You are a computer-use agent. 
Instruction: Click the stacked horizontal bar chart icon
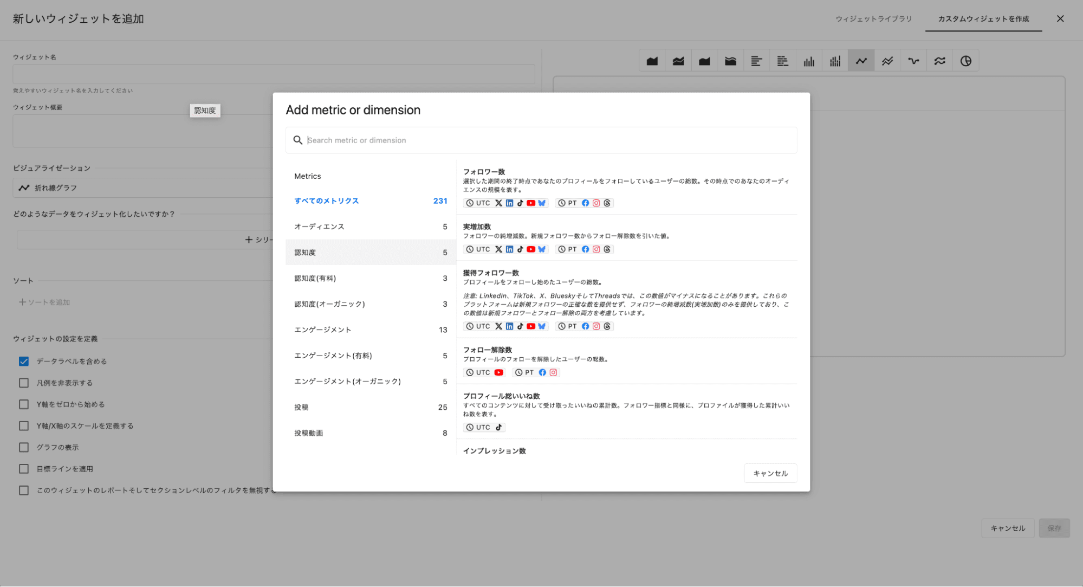coord(782,61)
